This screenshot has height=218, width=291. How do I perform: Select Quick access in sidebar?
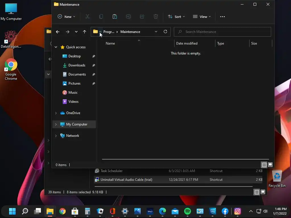76,47
